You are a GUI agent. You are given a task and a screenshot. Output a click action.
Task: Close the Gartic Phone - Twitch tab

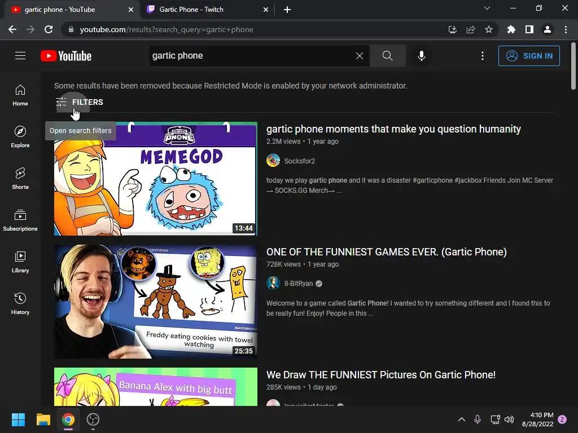(266, 10)
